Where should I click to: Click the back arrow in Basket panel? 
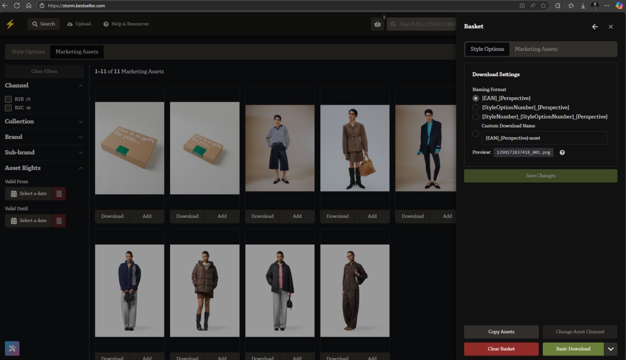pyautogui.click(x=595, y=27)
